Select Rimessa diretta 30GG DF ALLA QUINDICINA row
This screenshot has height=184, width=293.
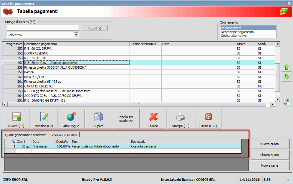139,67
